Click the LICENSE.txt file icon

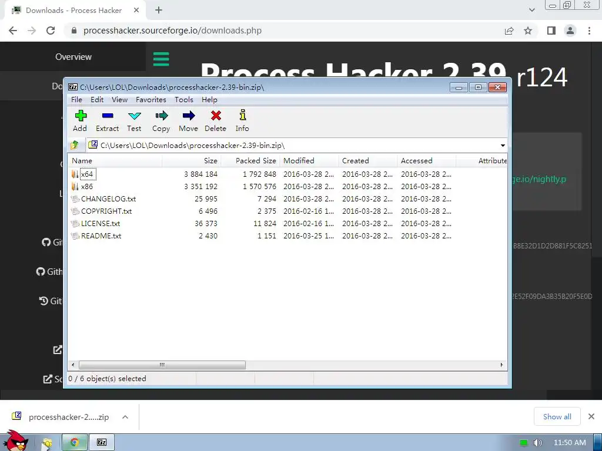pyautogui.click(x=75, y=223)
